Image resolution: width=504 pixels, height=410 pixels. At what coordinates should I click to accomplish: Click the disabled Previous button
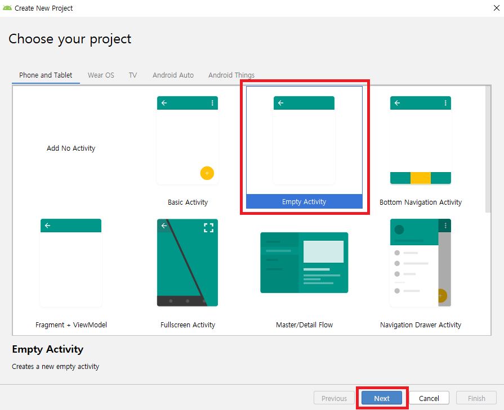(x=334, y=398)
